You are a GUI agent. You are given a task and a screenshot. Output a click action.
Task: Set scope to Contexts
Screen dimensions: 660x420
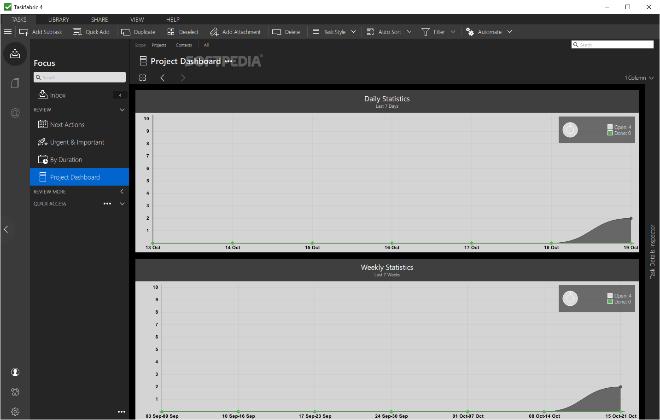[184, 45]
